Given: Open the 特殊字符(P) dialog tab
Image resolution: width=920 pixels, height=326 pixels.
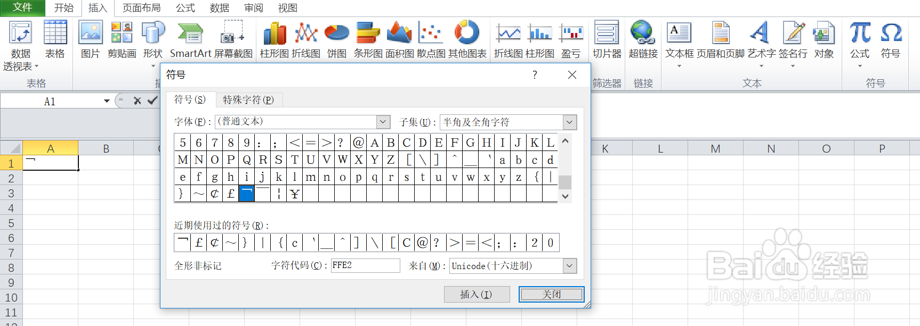Looking at the screenshot, I should (x=248, y=99).
